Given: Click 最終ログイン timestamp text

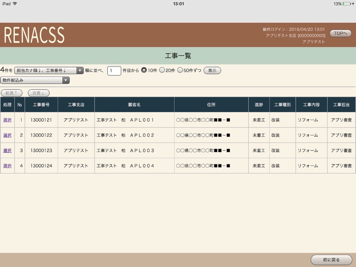Looking at the screenshot, I should click(294, 29).
